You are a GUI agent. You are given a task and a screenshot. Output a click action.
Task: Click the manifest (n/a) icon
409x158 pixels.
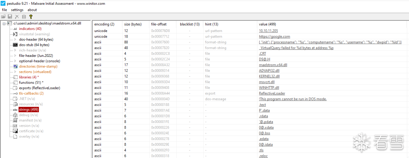[x=15, y=120]
